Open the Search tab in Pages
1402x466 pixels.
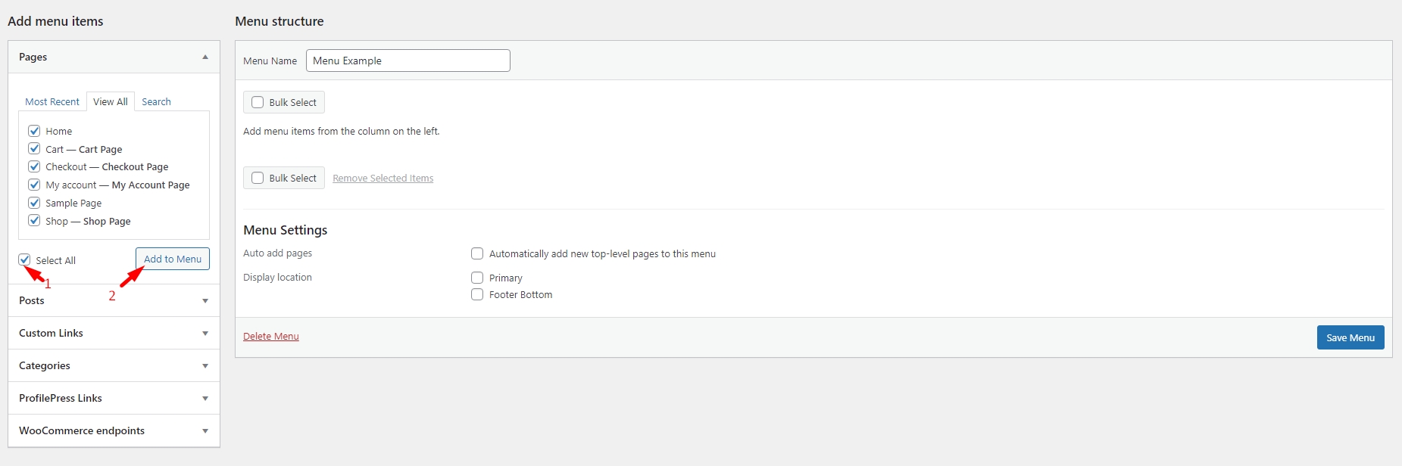(156, 102)
